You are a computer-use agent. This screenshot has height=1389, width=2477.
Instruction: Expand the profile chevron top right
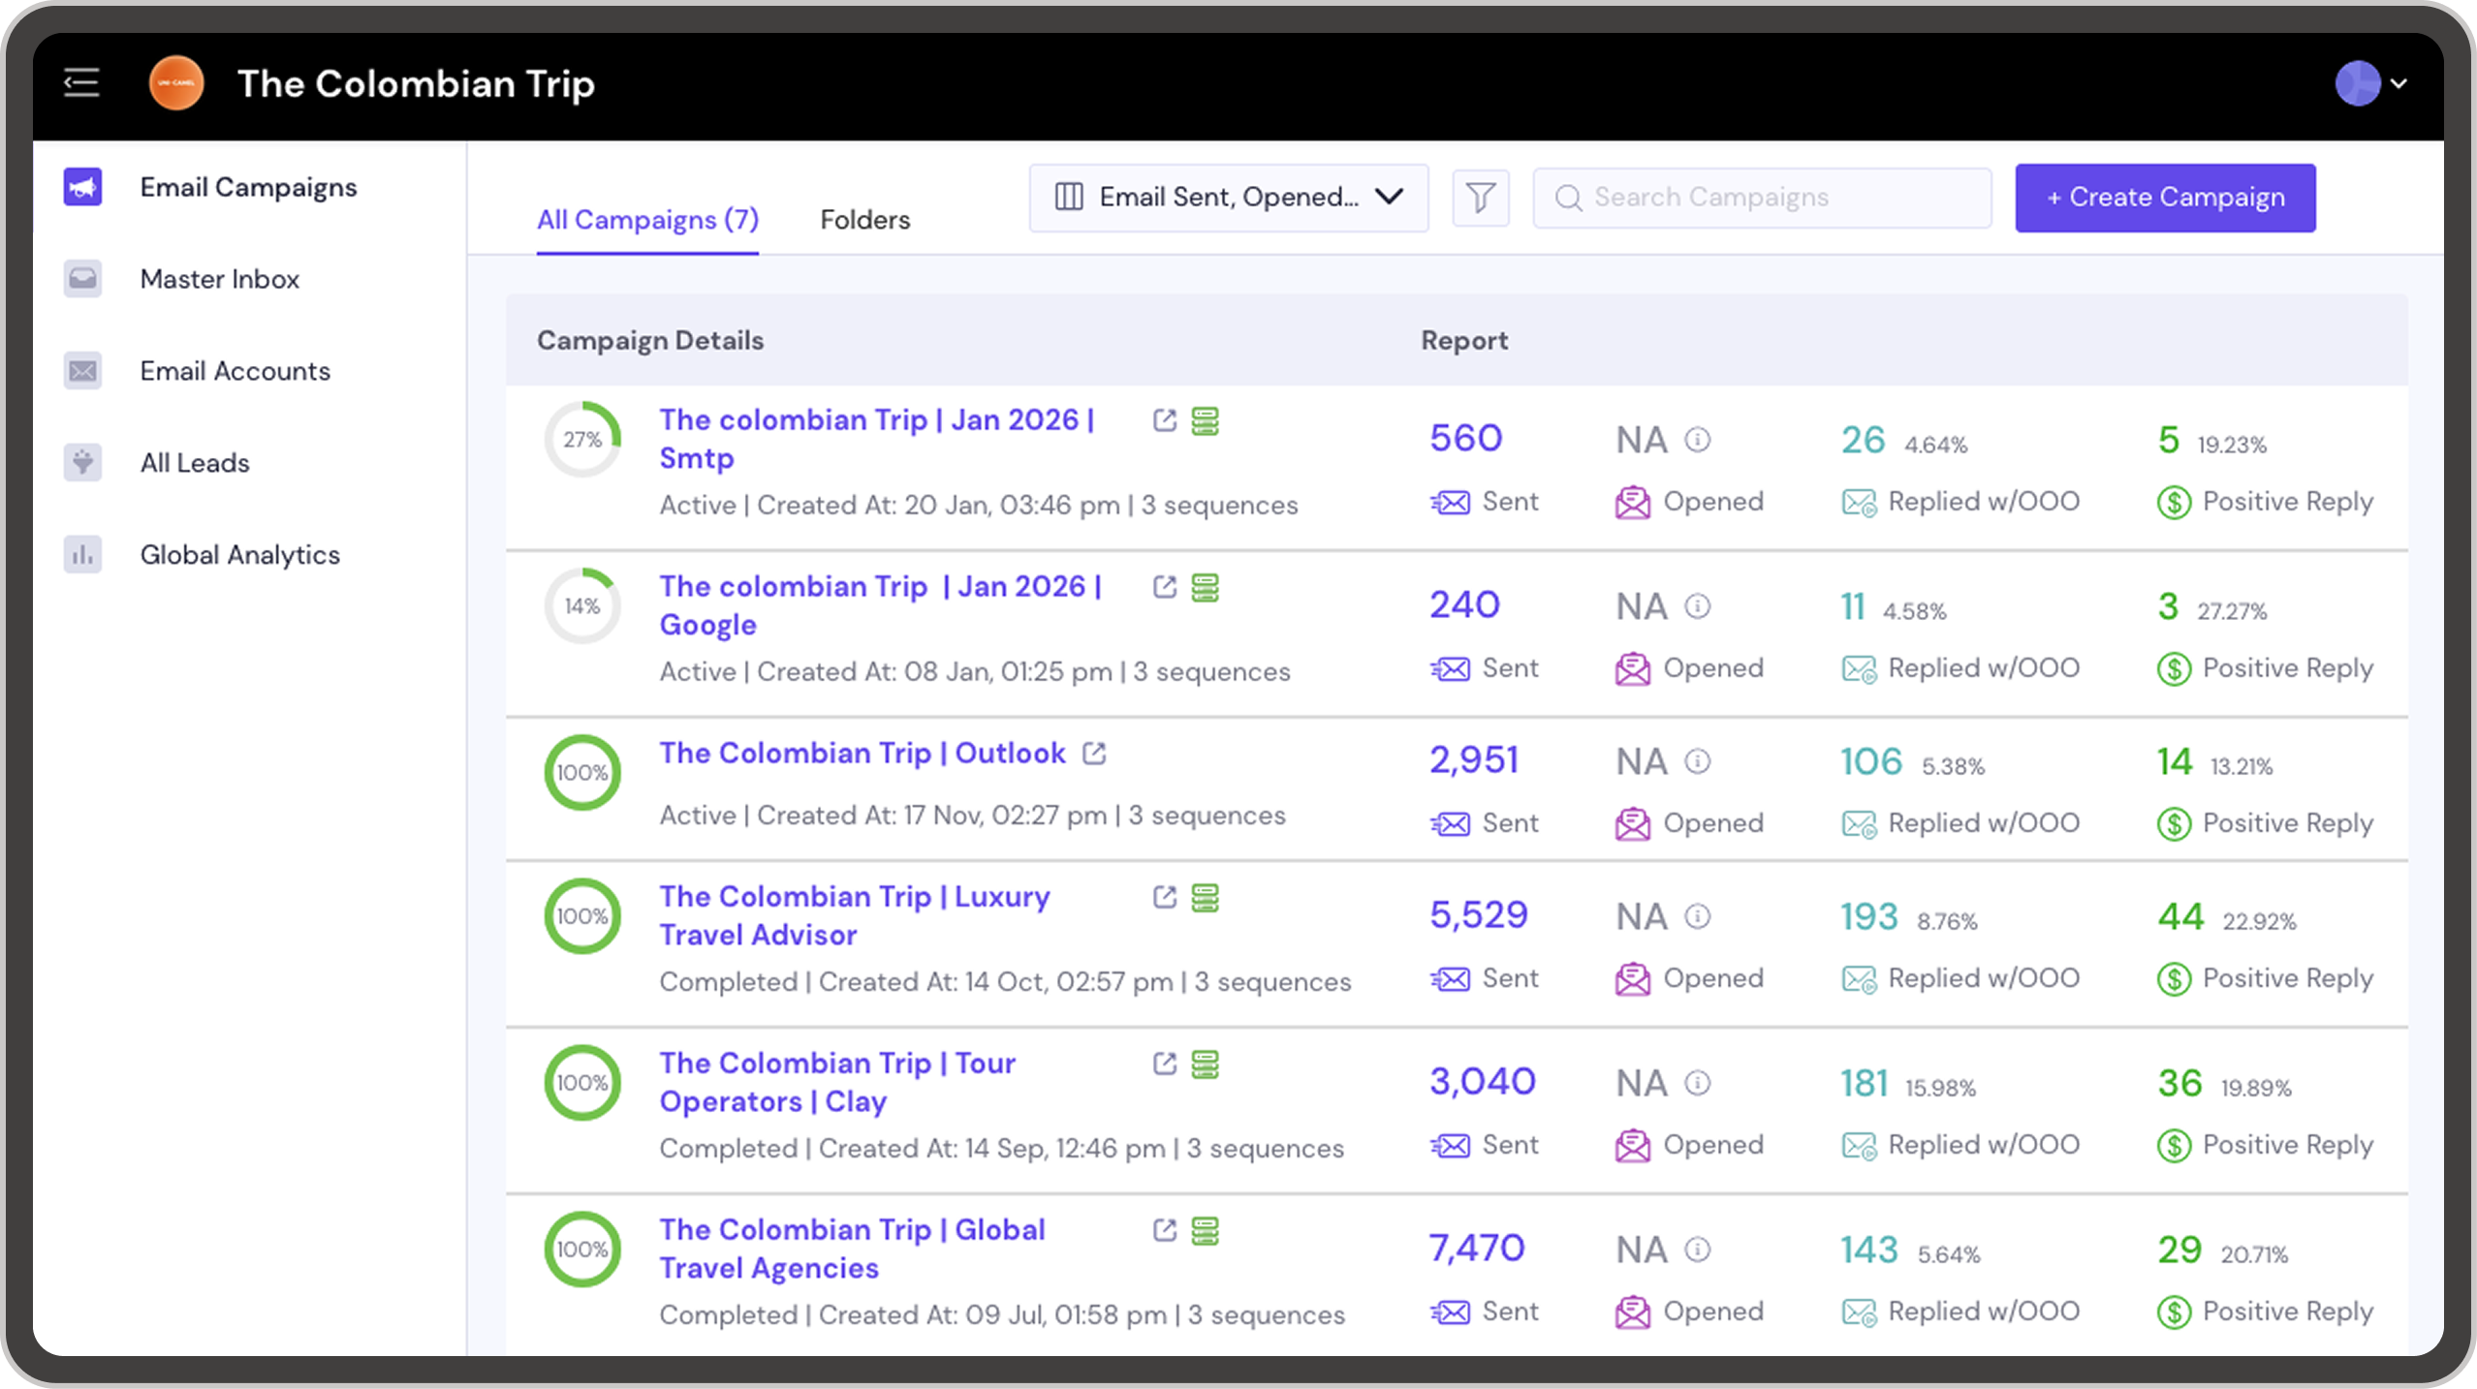(x=2399, y=84)
